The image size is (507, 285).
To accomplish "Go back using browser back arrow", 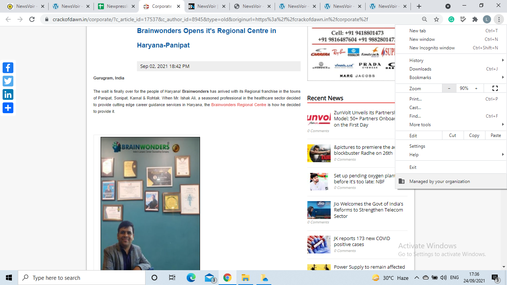I will coord(8,19).
